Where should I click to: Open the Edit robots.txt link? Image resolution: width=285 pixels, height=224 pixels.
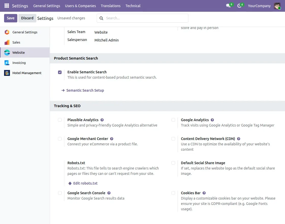click(85, 183)
